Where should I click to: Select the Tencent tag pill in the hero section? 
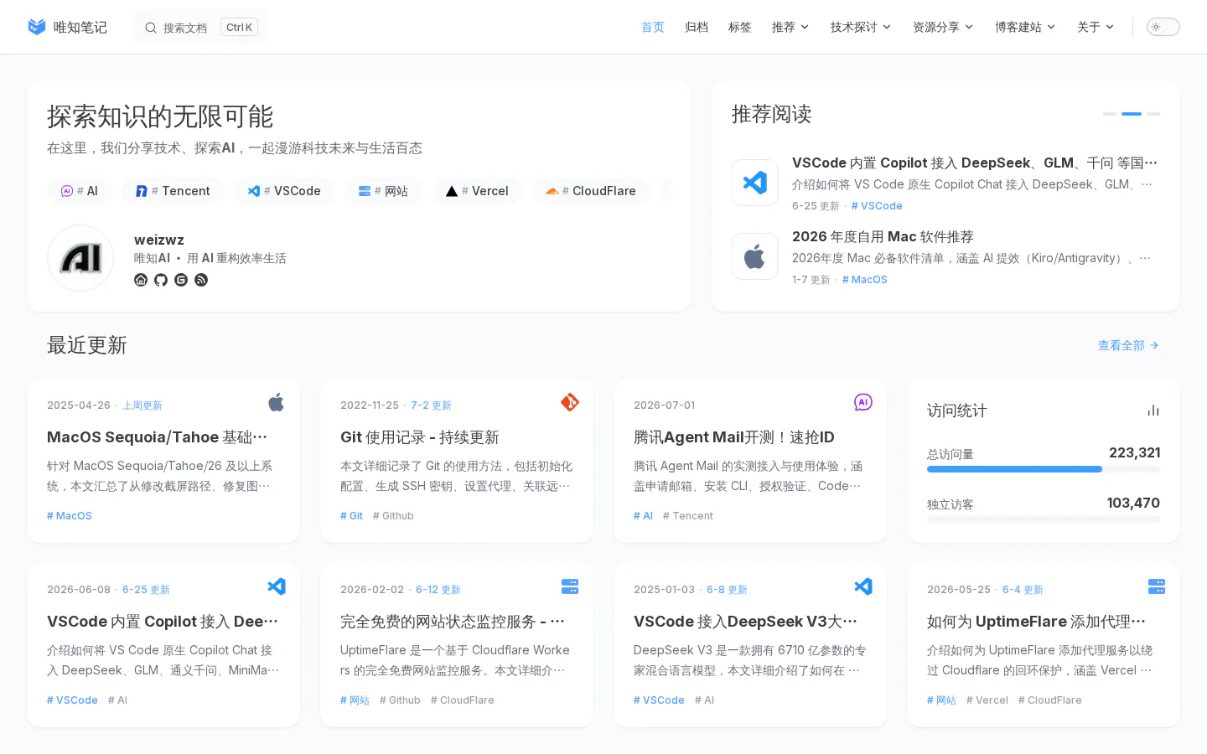[173, 191]
